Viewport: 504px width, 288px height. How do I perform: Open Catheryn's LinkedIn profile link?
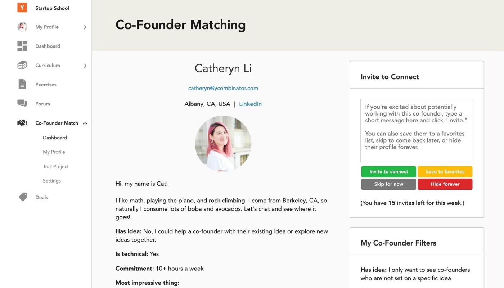pyautogui.click(x=250, y=104)
